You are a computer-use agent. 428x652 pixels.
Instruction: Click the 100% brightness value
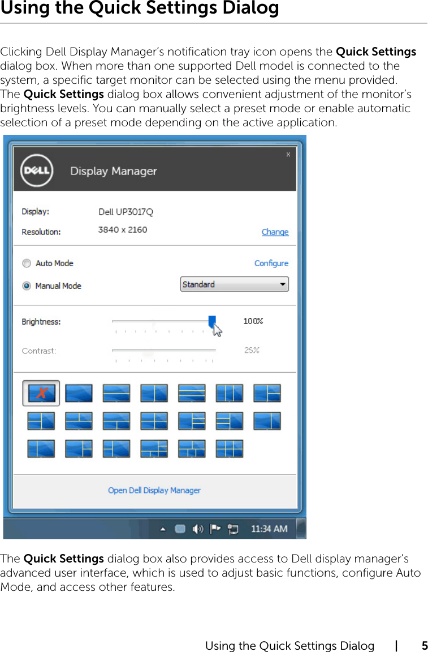[x=253, y=321]
